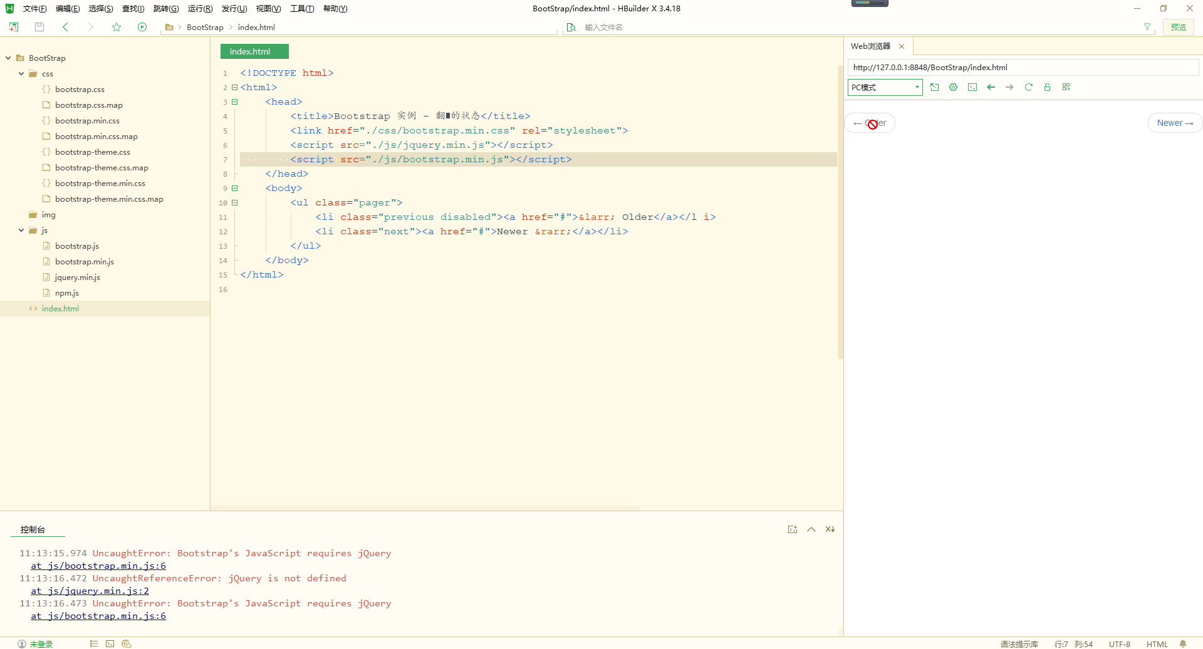Fold the body tag on line 9

pos(235,188)
